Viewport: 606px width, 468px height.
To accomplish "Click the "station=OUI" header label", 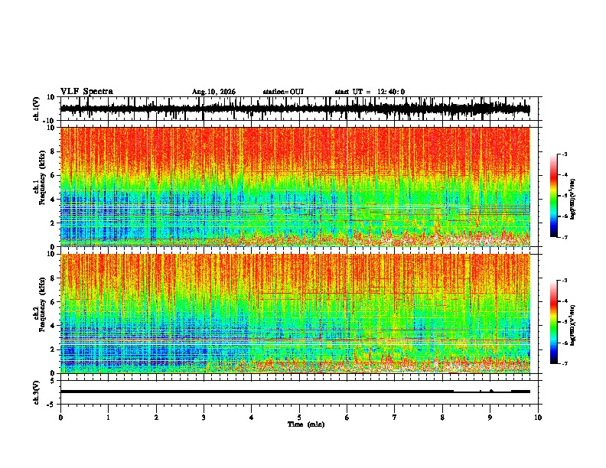I will 283,92.
